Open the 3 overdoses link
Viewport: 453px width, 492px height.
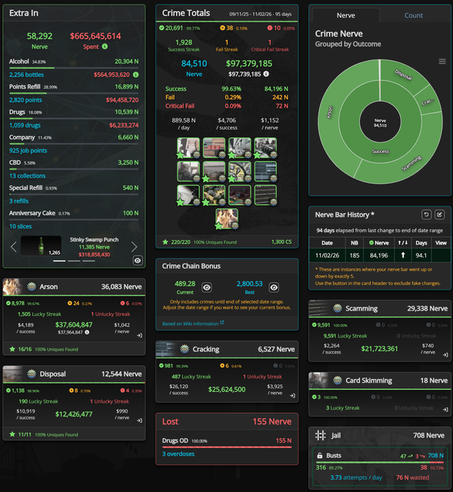(178, 454)
